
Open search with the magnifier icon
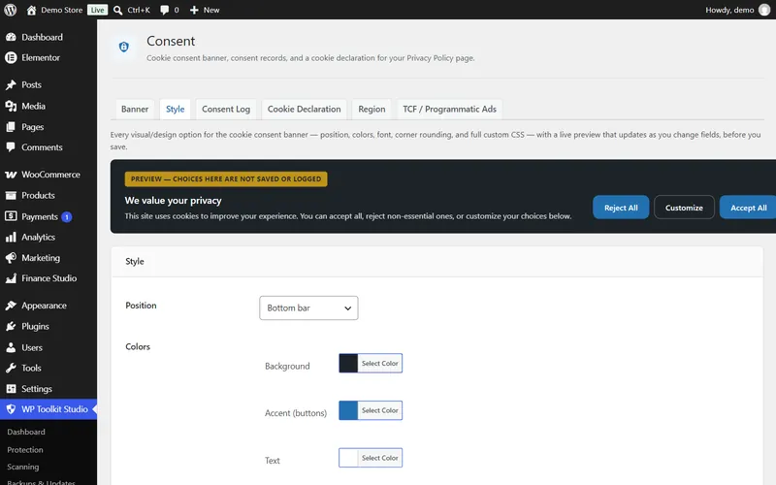coord(117,10)
